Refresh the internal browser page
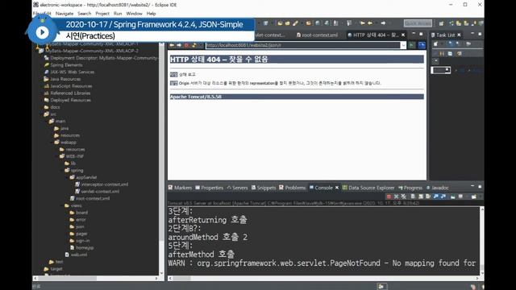The width and height of the screenshot is (516, 290). (x=193, y=45)
